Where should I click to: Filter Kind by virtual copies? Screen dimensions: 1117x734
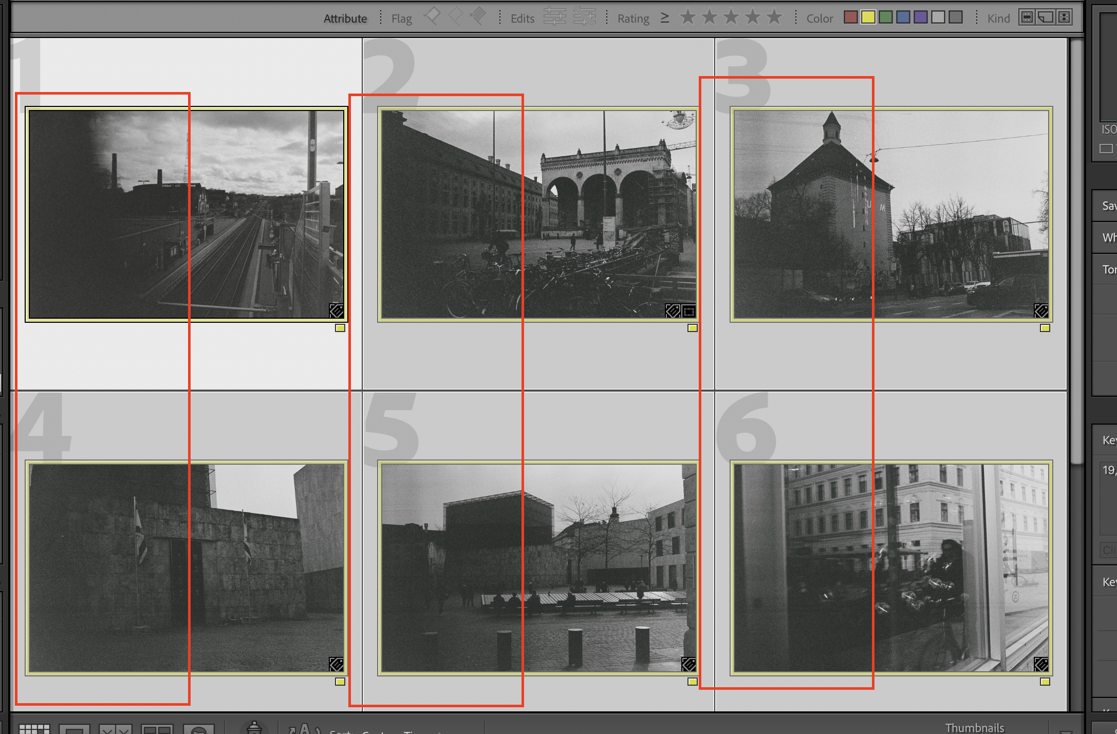1046,17
